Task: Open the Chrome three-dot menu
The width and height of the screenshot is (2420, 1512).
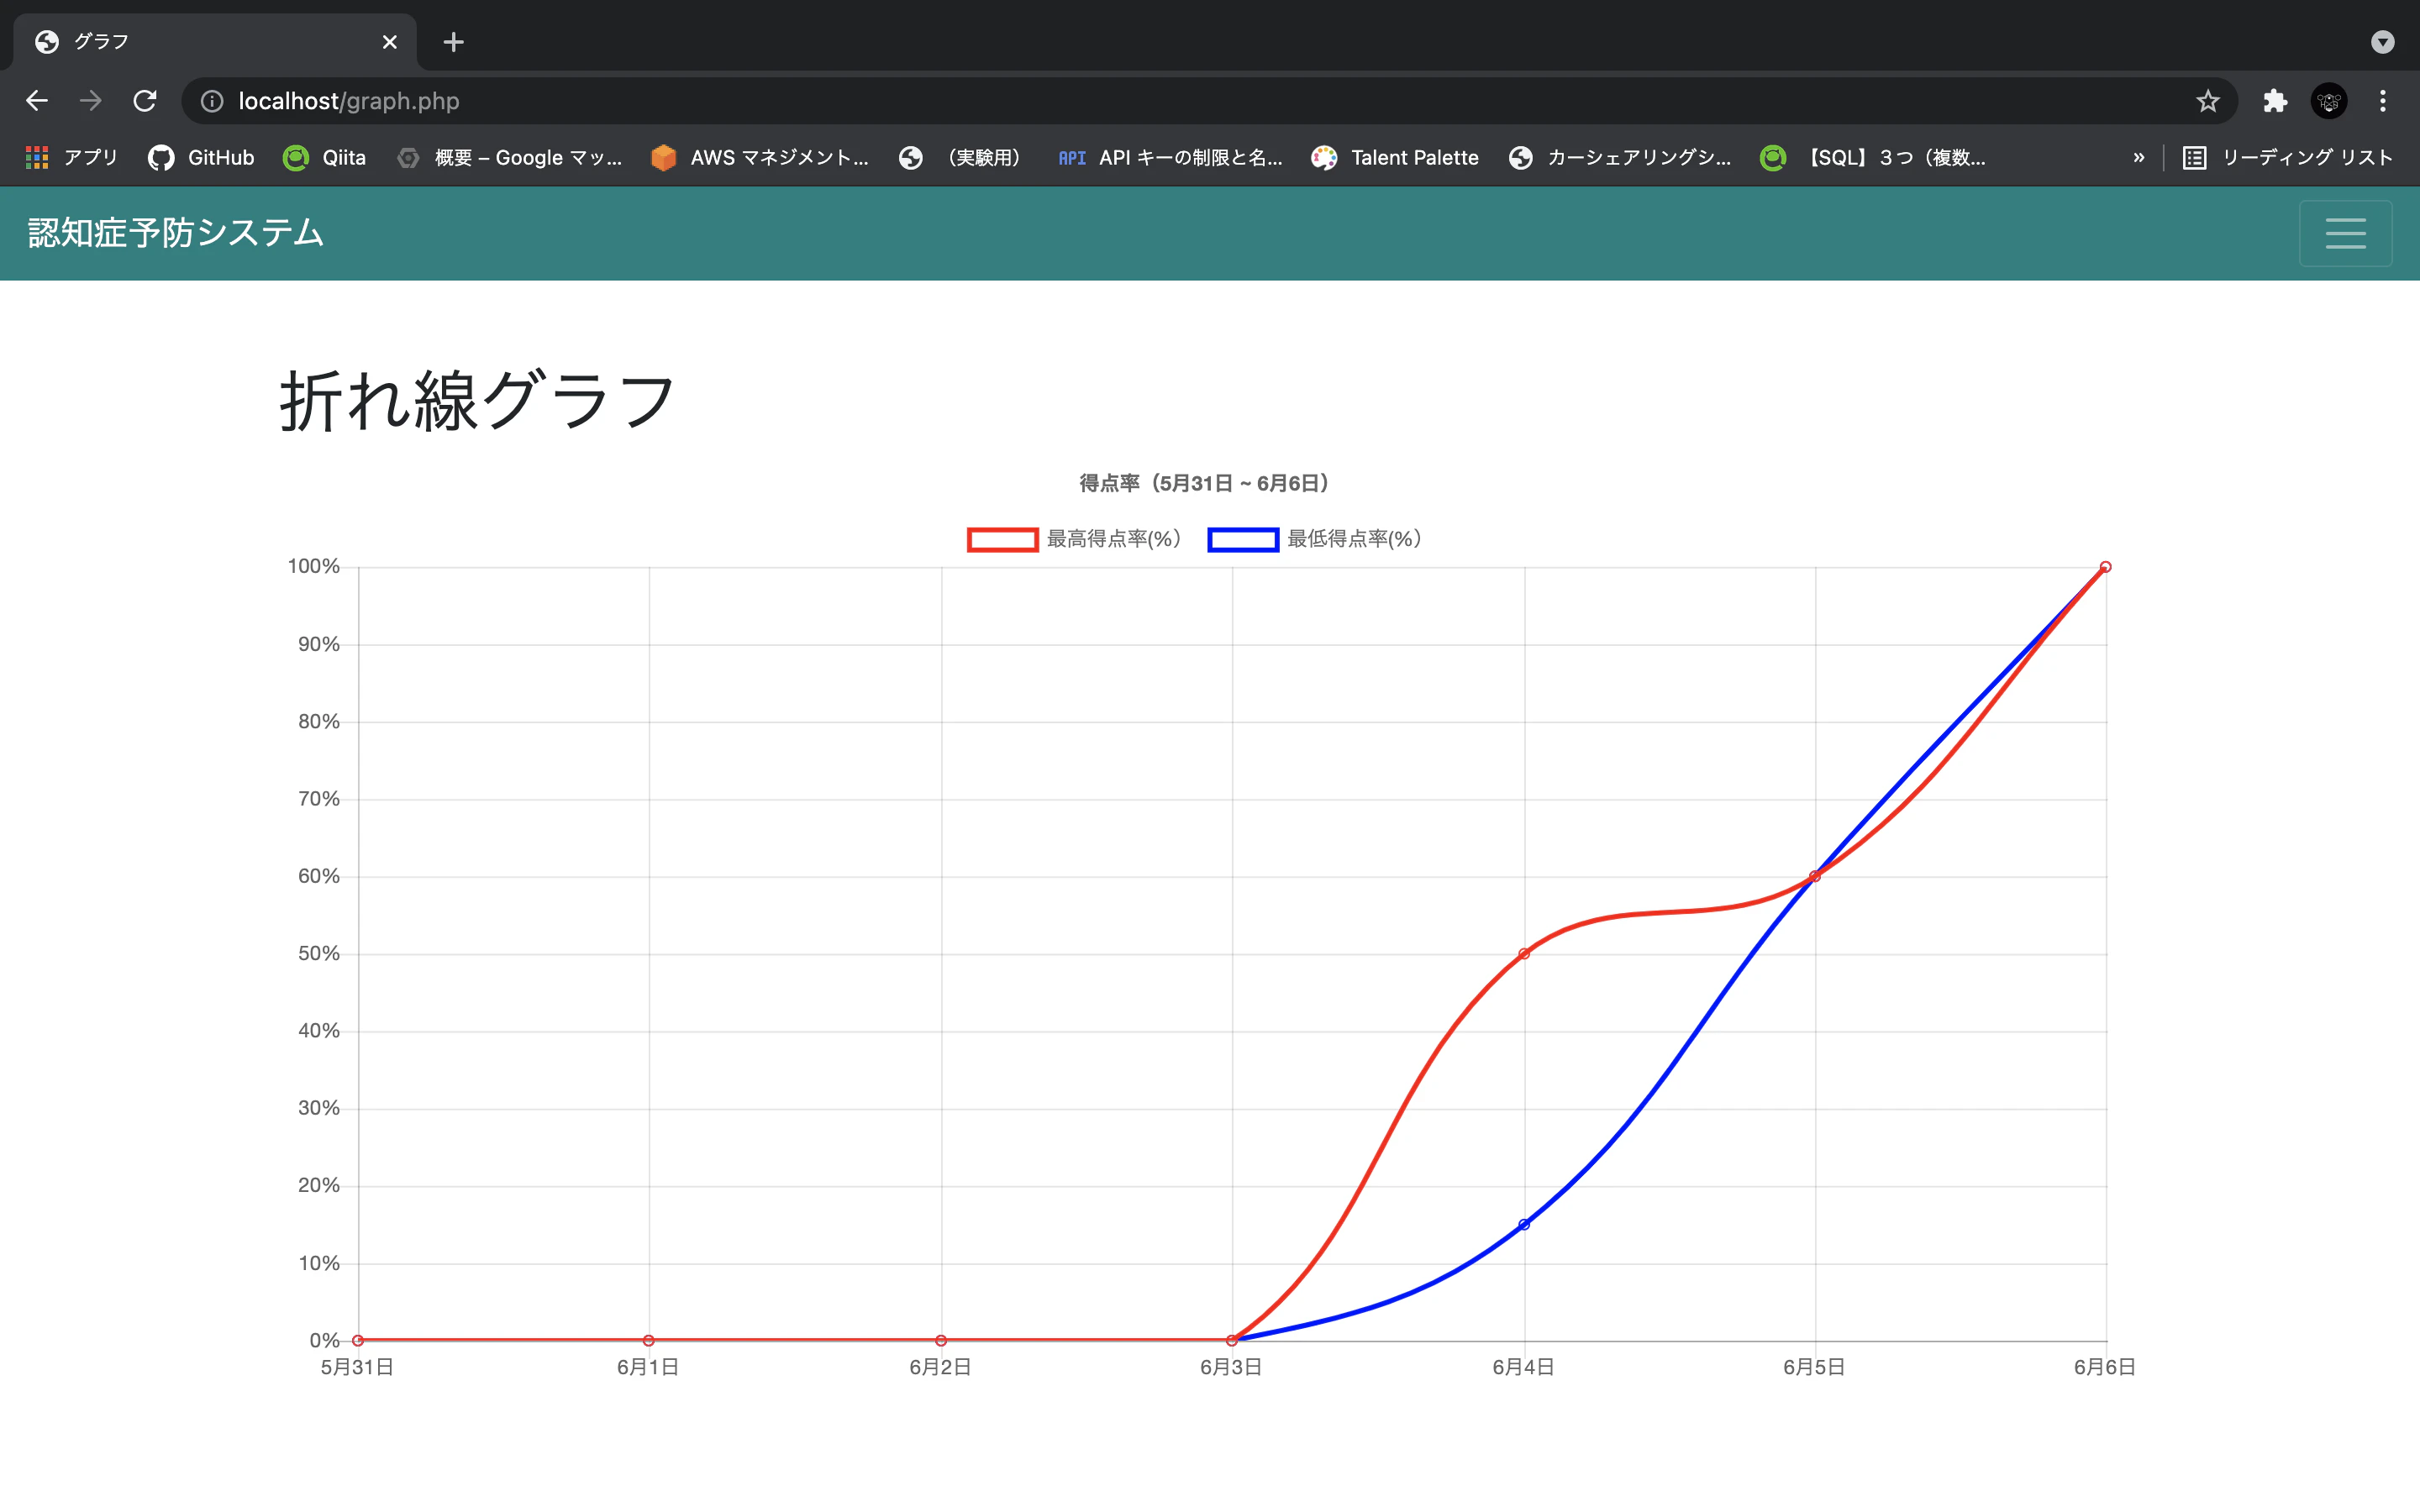Action: pyautogui.click(x=2383, y=101)
